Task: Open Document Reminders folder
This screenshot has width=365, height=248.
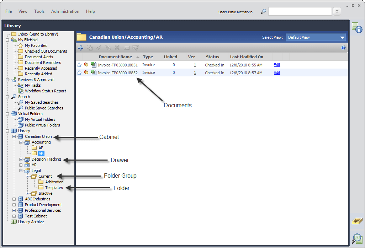Action: [43, 63]
